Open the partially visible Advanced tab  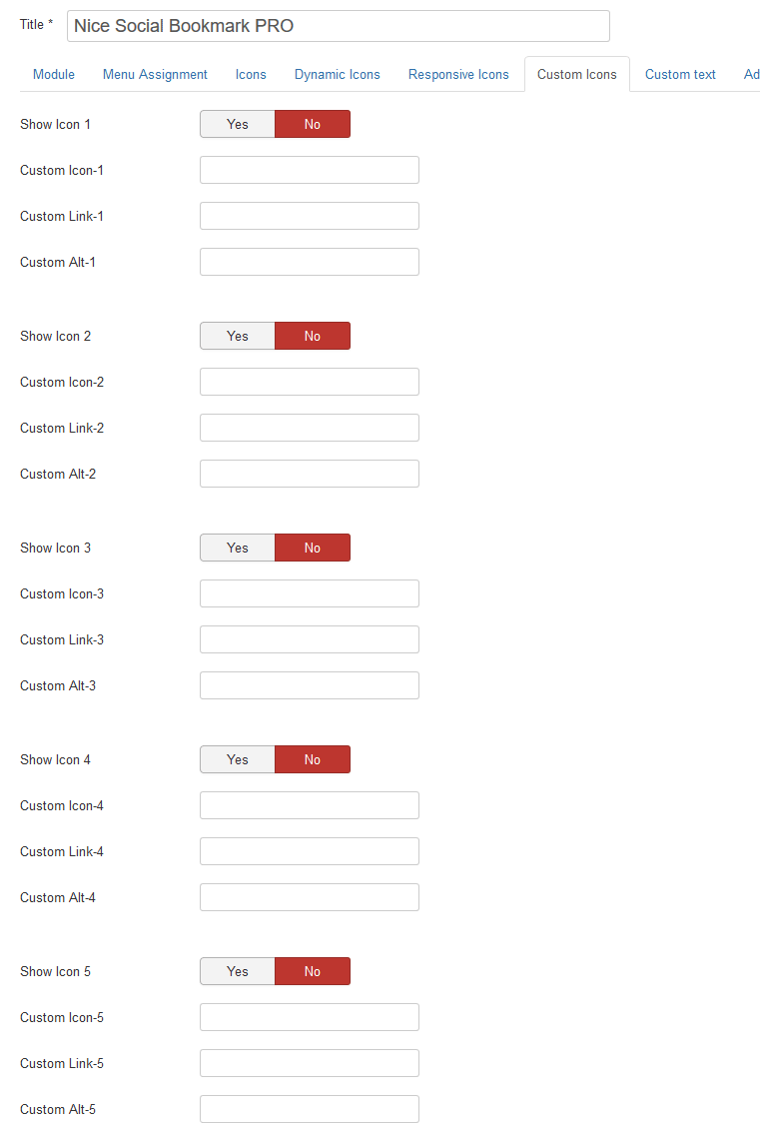tap(752, 74)
